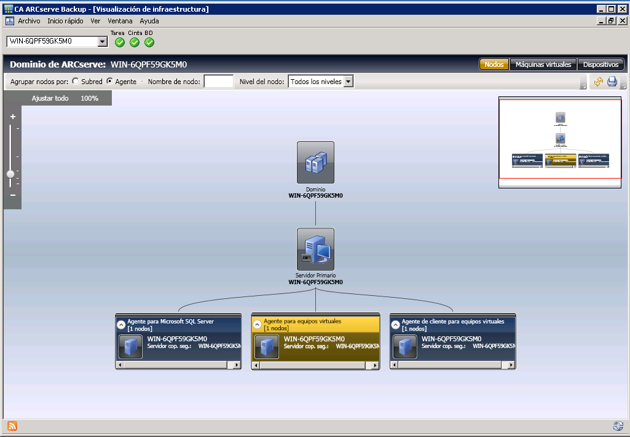Click left scroll arrow in Agente de cliente group
Screen dimensions: 630x437
[x=394, y=365]
